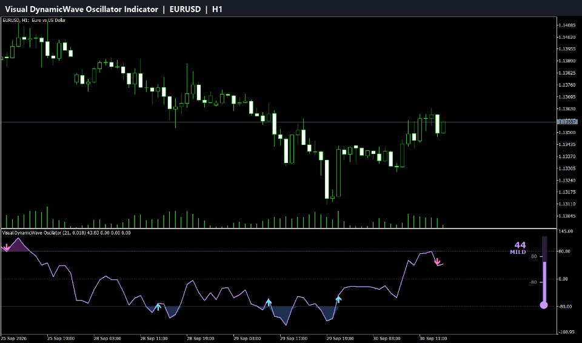Image resolution: width=582 pixels, height=343 pixels.
Task: Click the 1.13890 price level
Action: [567, 61]
